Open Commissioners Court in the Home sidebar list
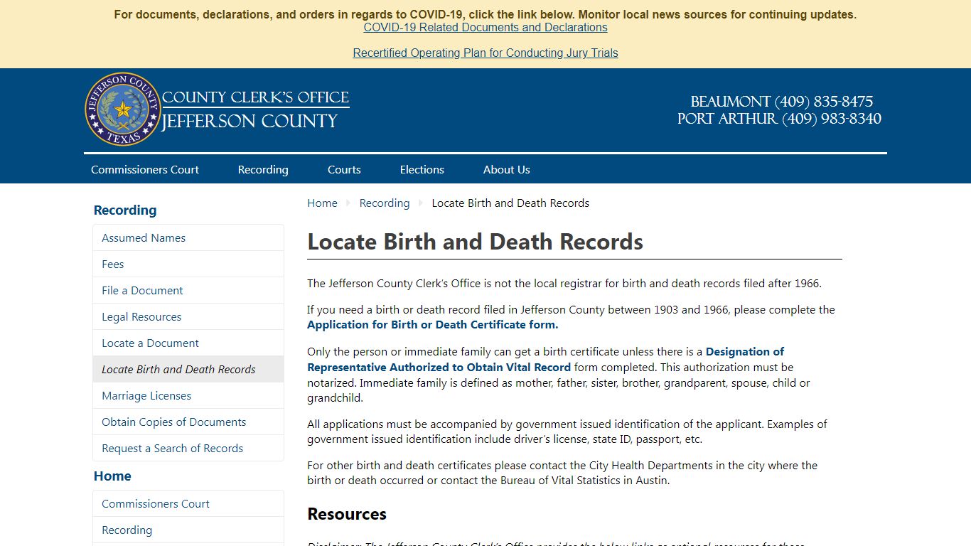971x546 pixels. 188,503
